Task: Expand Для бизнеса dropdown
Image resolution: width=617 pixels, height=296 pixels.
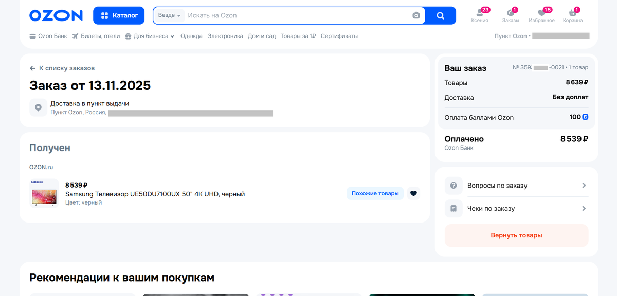Action: tap(150, 36)
